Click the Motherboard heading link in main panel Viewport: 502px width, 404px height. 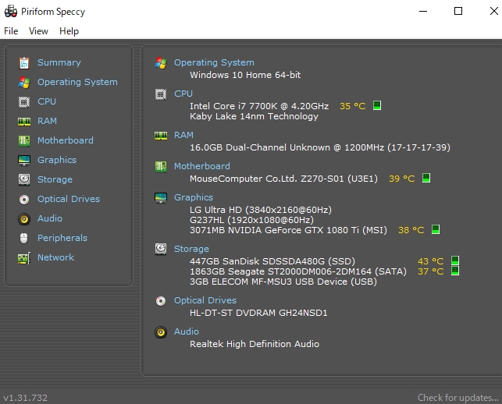coord(202,166)
